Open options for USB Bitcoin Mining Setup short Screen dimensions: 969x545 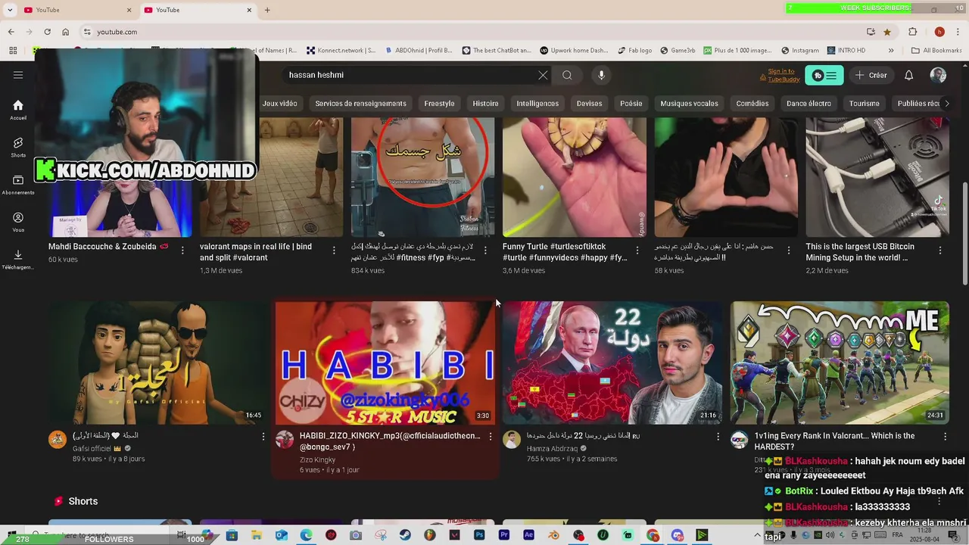pos(940,250)
